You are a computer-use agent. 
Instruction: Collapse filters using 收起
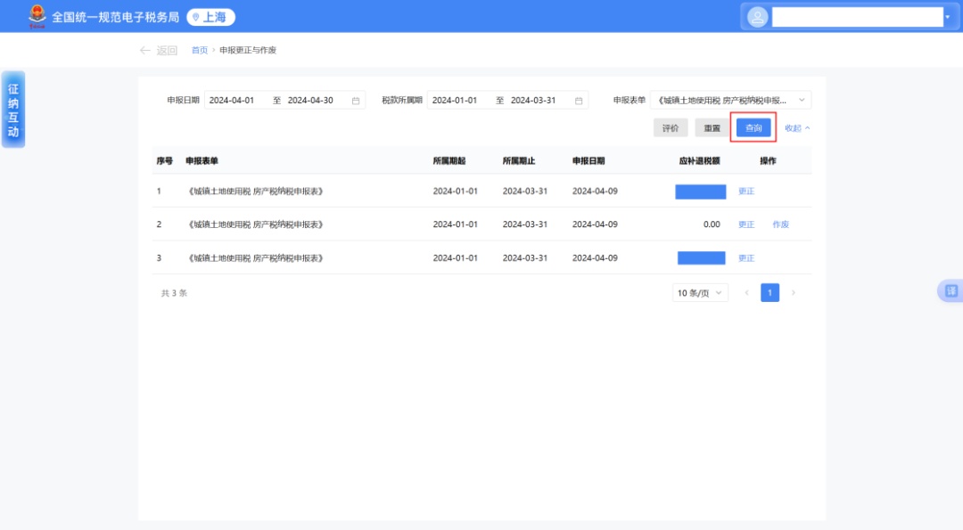tap(797, 128)
